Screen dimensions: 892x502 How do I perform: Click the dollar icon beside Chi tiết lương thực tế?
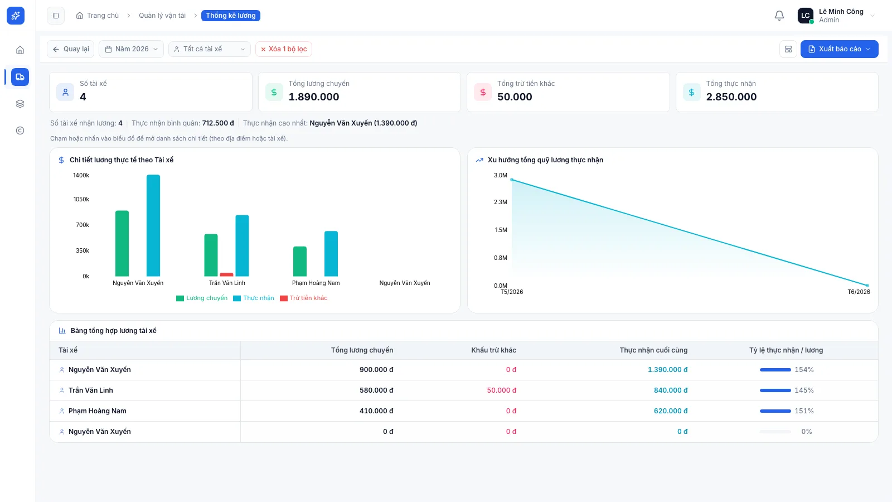(61, 160)
